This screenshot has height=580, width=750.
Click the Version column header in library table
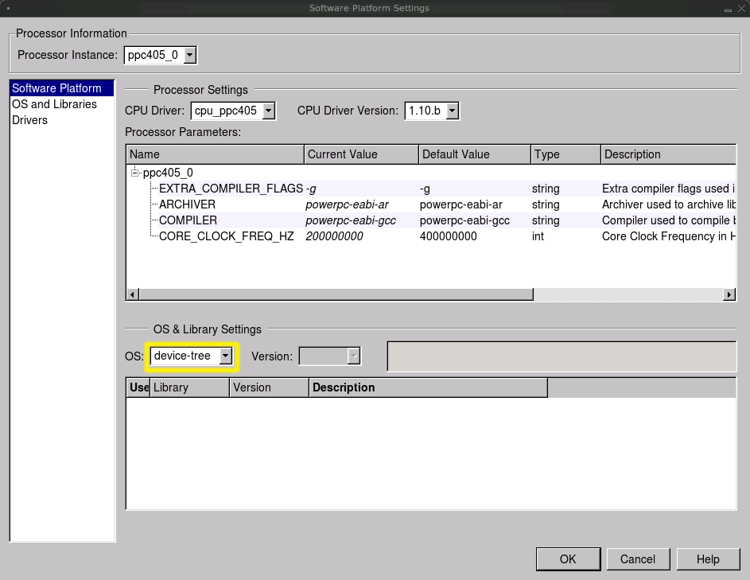click(x=270, y=387)
